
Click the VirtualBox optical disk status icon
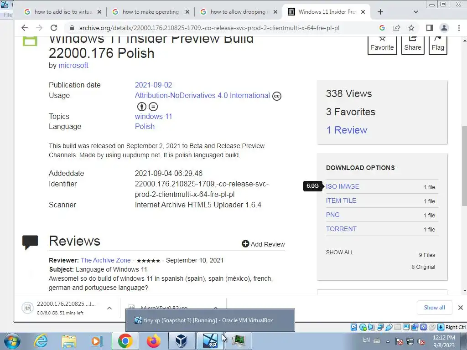pos(363,327)
